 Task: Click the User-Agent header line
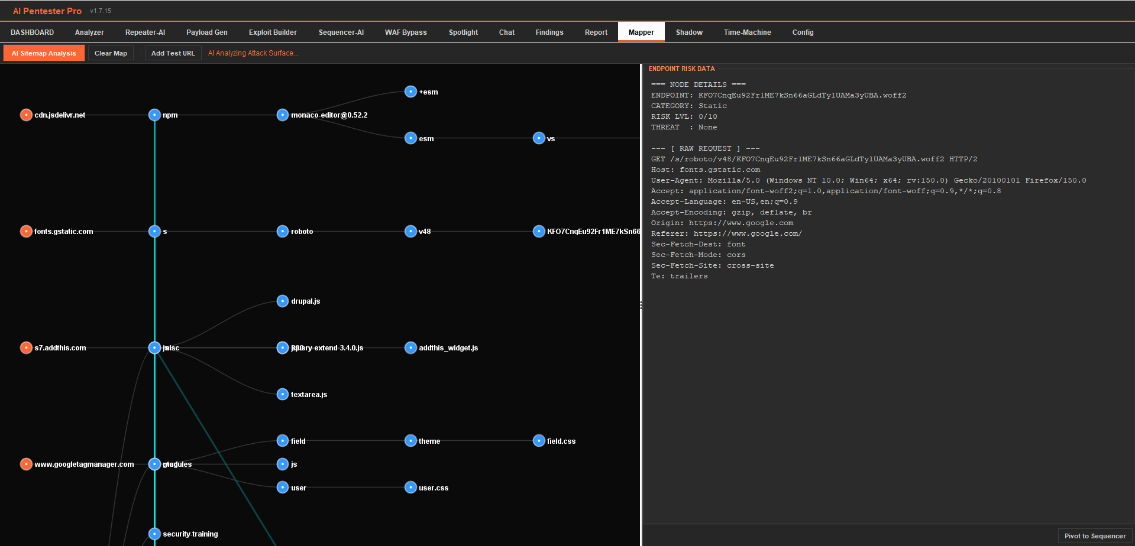coord(868,180)
